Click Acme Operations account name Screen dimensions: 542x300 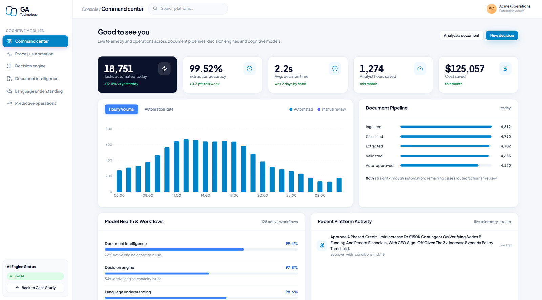515,6
